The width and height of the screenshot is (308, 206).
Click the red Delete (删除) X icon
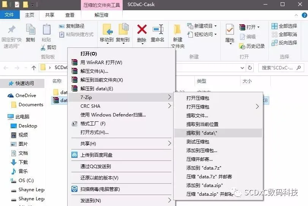142,29
